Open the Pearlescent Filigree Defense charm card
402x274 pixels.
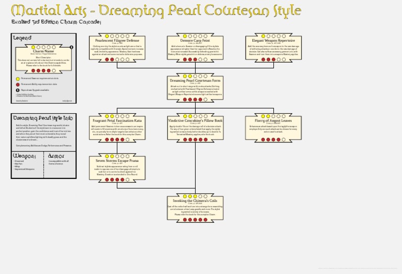(x=117, y=48)
